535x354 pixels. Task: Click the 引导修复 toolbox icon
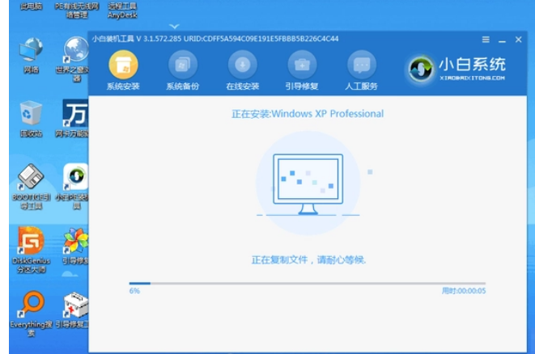click(302, 65)
